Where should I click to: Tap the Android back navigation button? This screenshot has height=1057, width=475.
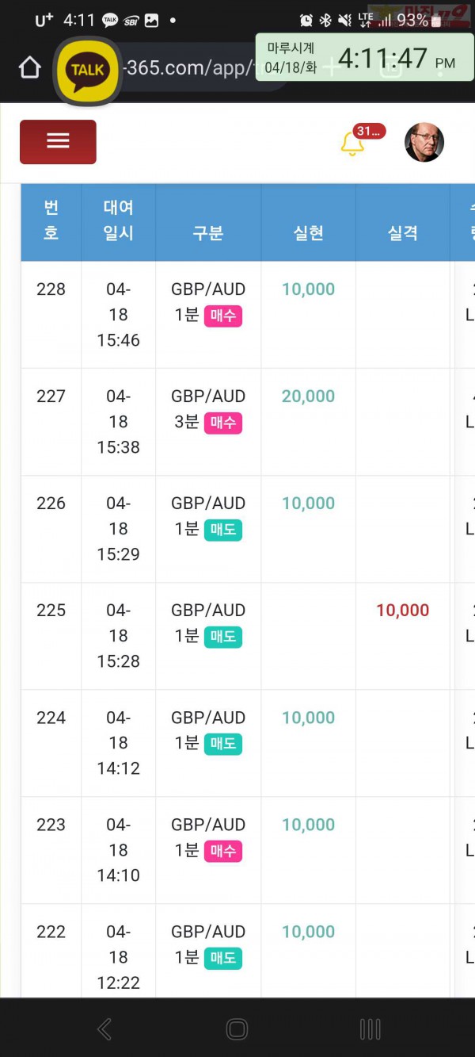[104, 1029]
